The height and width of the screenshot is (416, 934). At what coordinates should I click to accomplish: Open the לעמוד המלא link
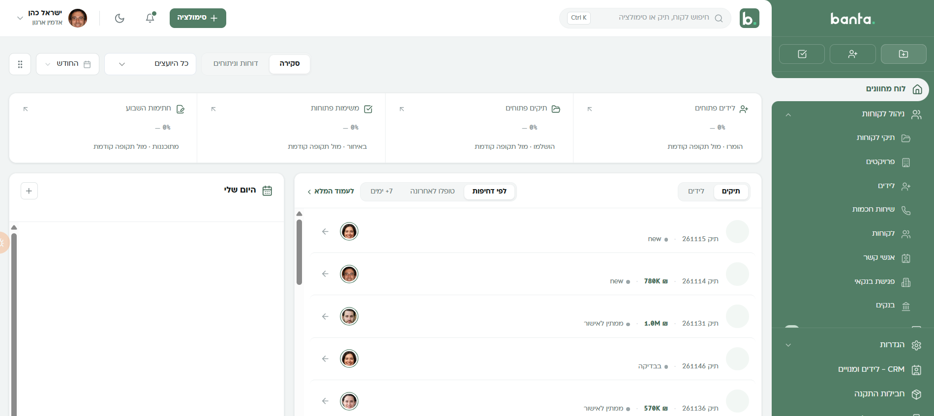coord(331,191)
